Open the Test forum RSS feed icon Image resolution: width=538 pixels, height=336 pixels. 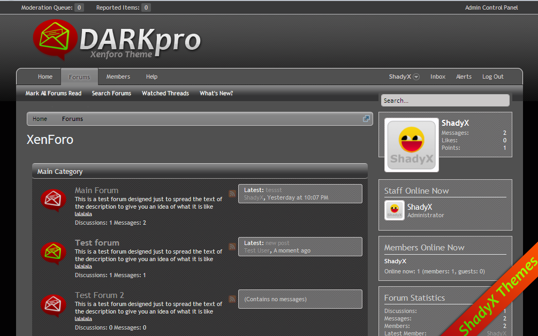[232, 247]
